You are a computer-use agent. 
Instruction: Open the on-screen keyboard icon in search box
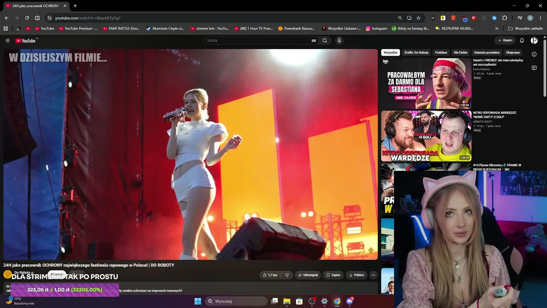[x=314, y=41]
